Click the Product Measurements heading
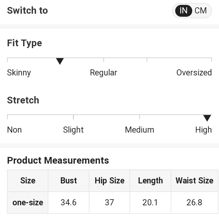The image size is (219, 219). click(x=58, y=160)
